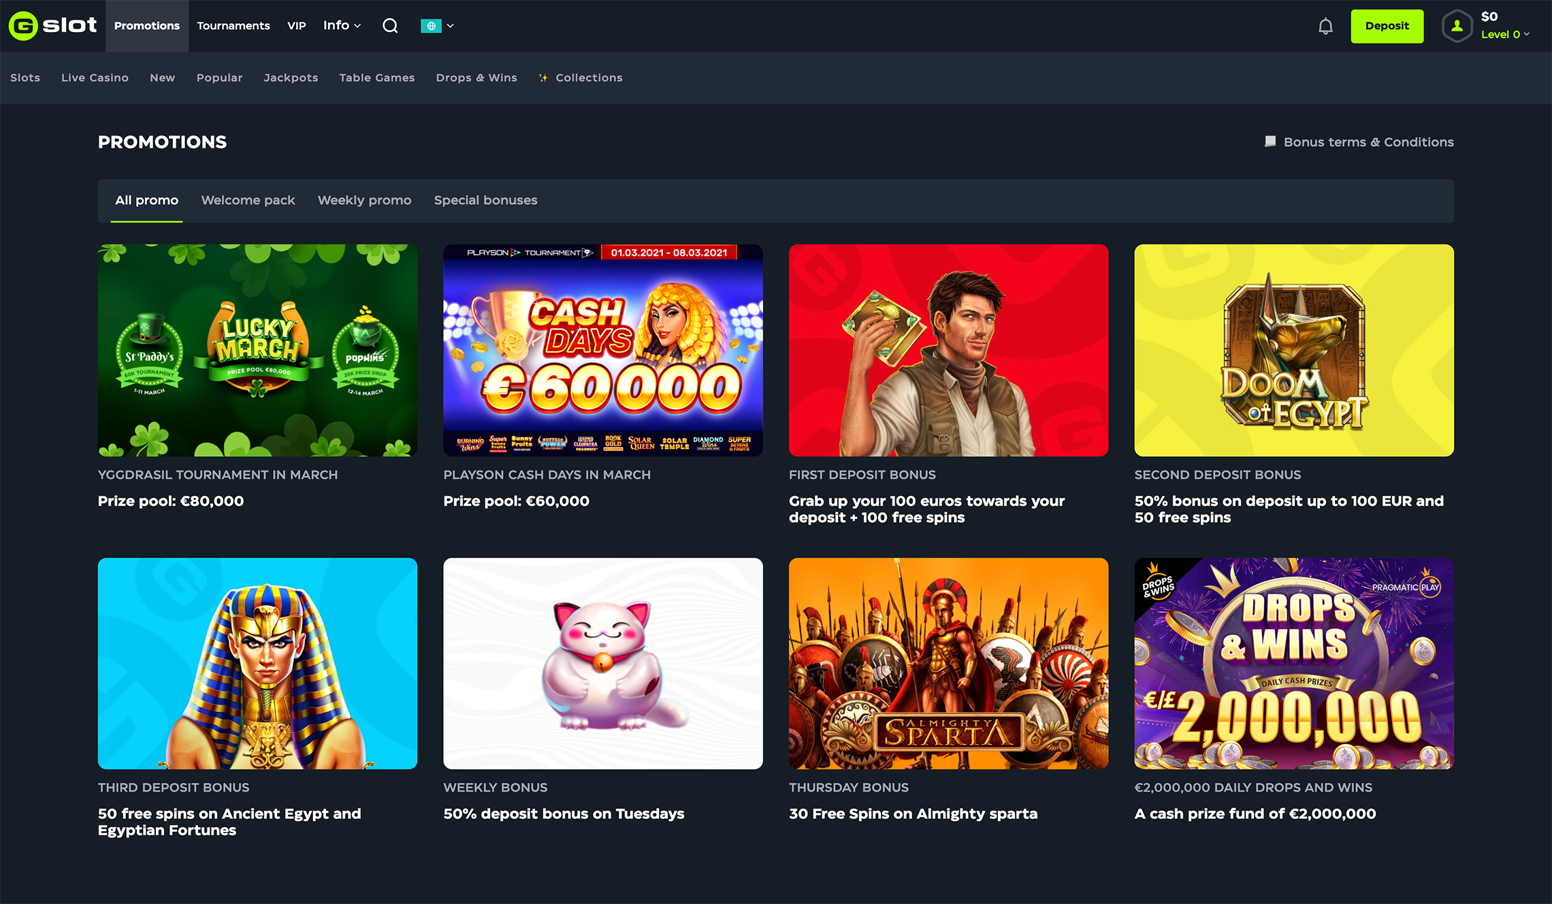
Task: Open the Drops & Wins 2,000,000 banner
Action: pos(1294,664)
